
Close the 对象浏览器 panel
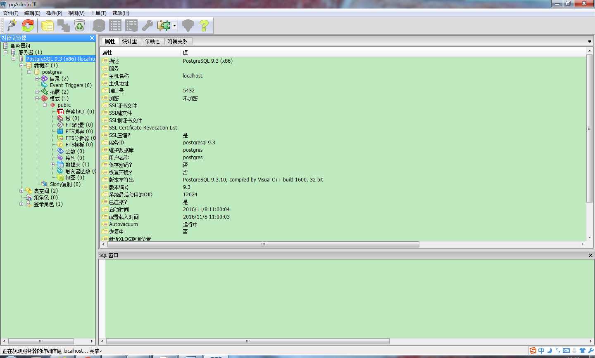point(92,38)
